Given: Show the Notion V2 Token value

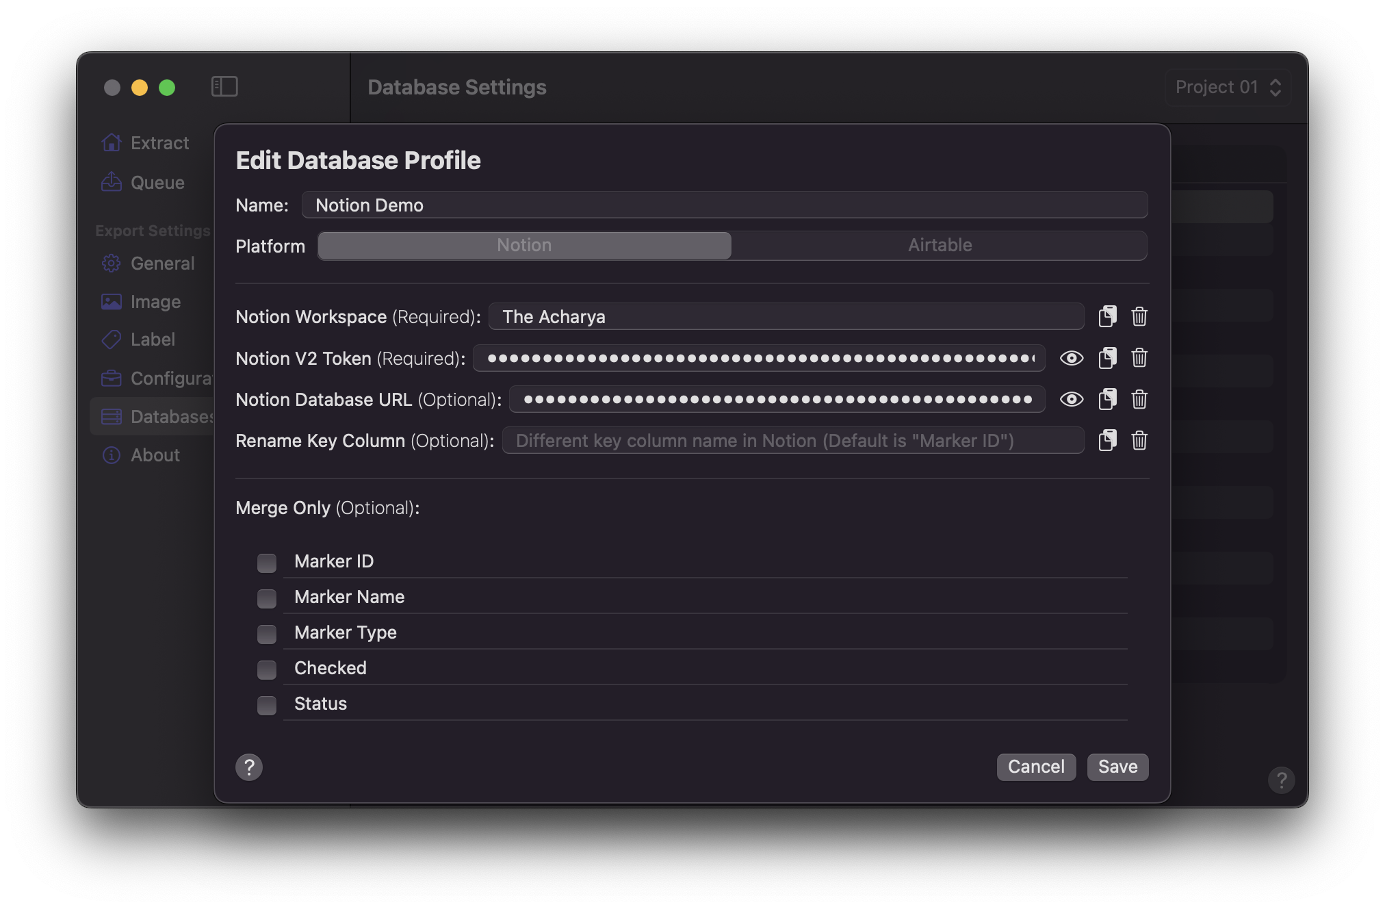Looking at the screenshot, I should coord(1071,357).
